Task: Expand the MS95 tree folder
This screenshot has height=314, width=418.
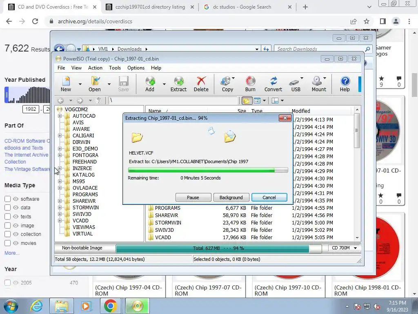Action: point(60,181)
